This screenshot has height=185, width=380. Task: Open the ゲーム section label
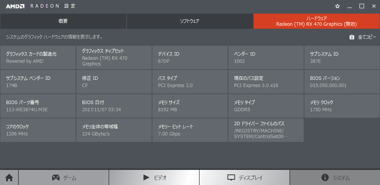[70, 178]
